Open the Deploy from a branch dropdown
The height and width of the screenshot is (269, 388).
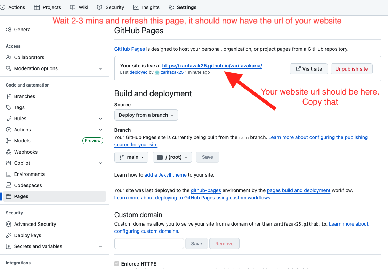coord(146,115)
